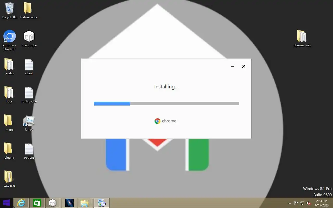333x208 pixels.
Task: Open the Recycle Bin desktop icon
Action: [10, 11]
